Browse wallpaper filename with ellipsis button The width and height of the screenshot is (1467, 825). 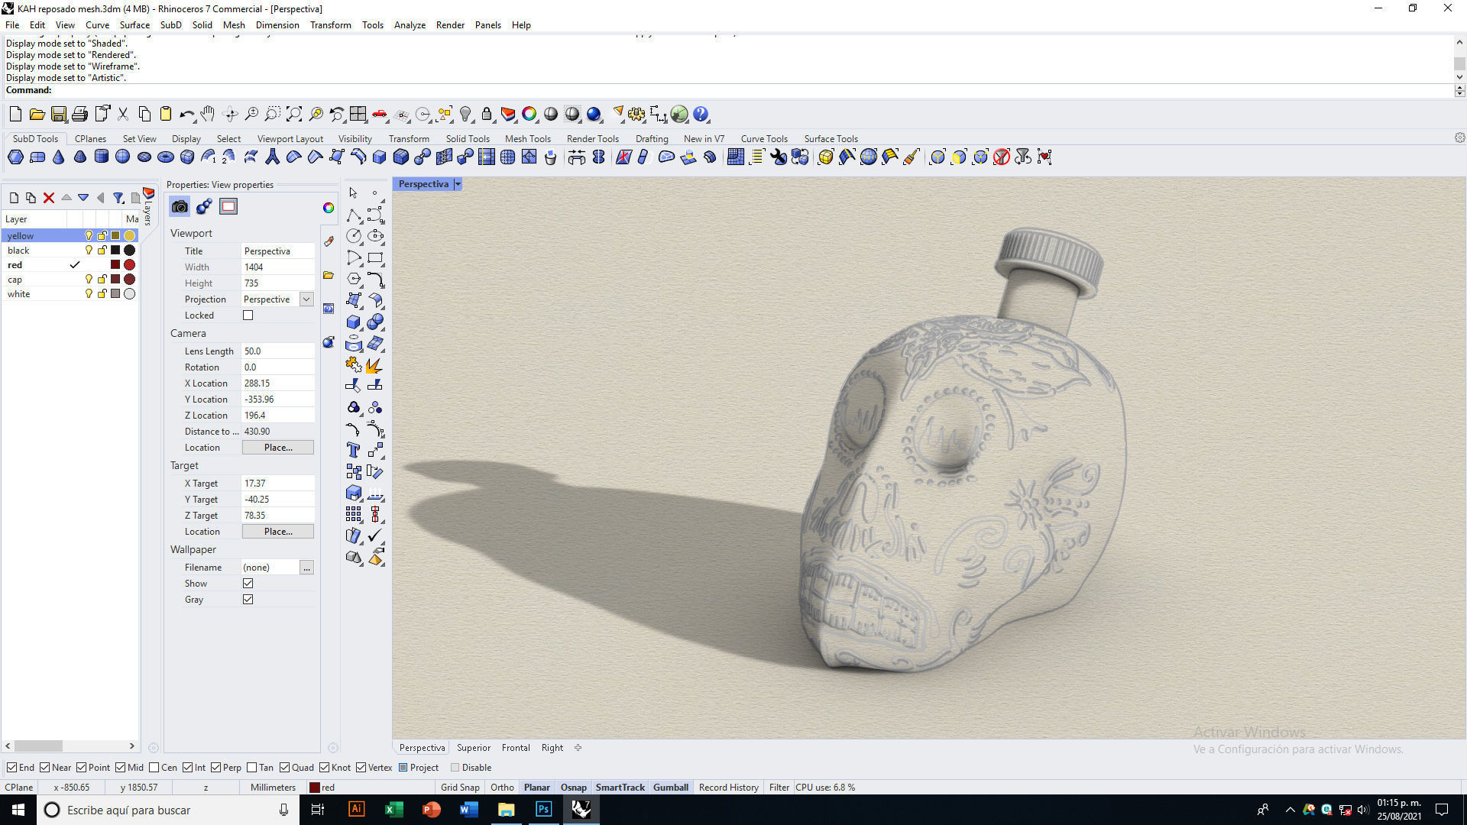[x=306, y=568]
